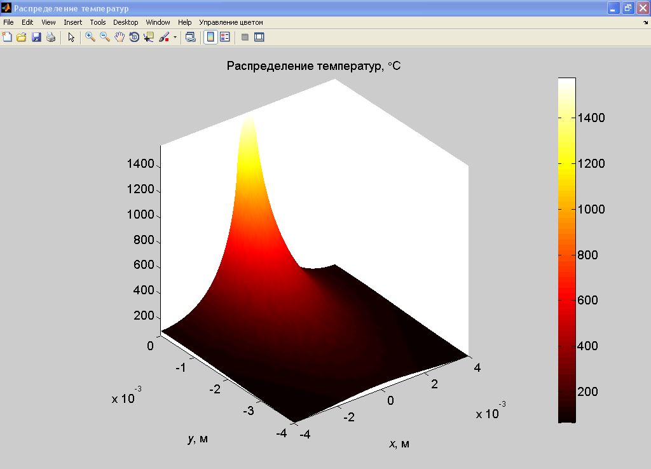Activate the Rotate 3D tool

[x=134, y=37]
